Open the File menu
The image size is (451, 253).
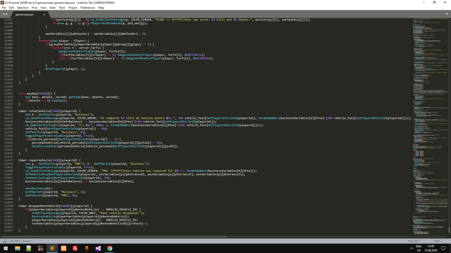point(4,8)
